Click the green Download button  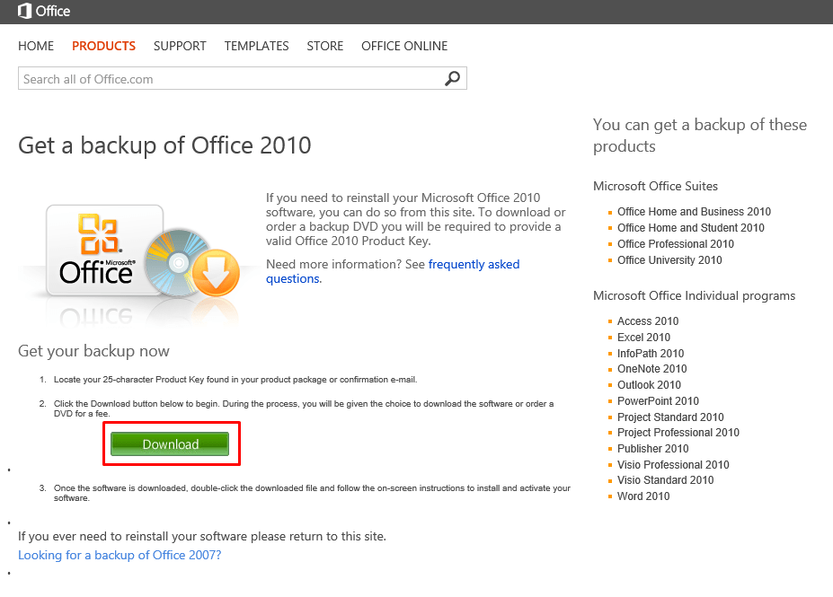click(x=170, y=444)
